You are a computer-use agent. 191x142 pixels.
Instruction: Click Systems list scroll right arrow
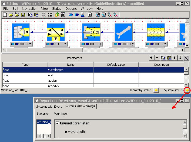49,136
